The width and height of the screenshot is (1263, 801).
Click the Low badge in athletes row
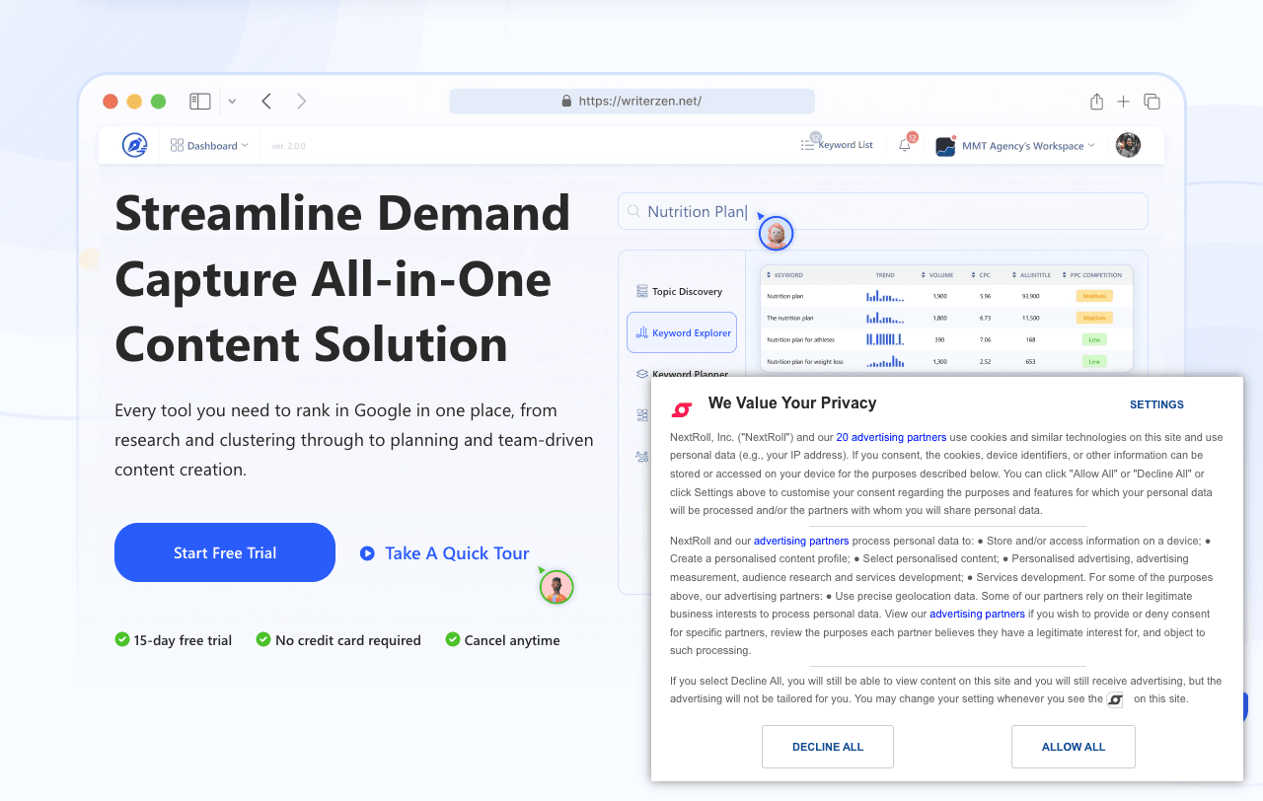pyautogui.click(x=1093, y=339)
